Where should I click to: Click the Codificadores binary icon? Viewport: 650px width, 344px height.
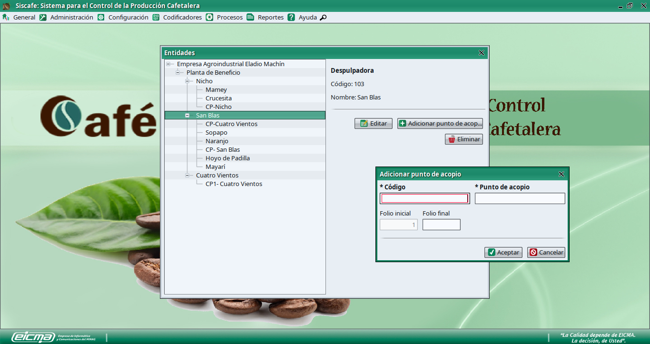(156, 17)
